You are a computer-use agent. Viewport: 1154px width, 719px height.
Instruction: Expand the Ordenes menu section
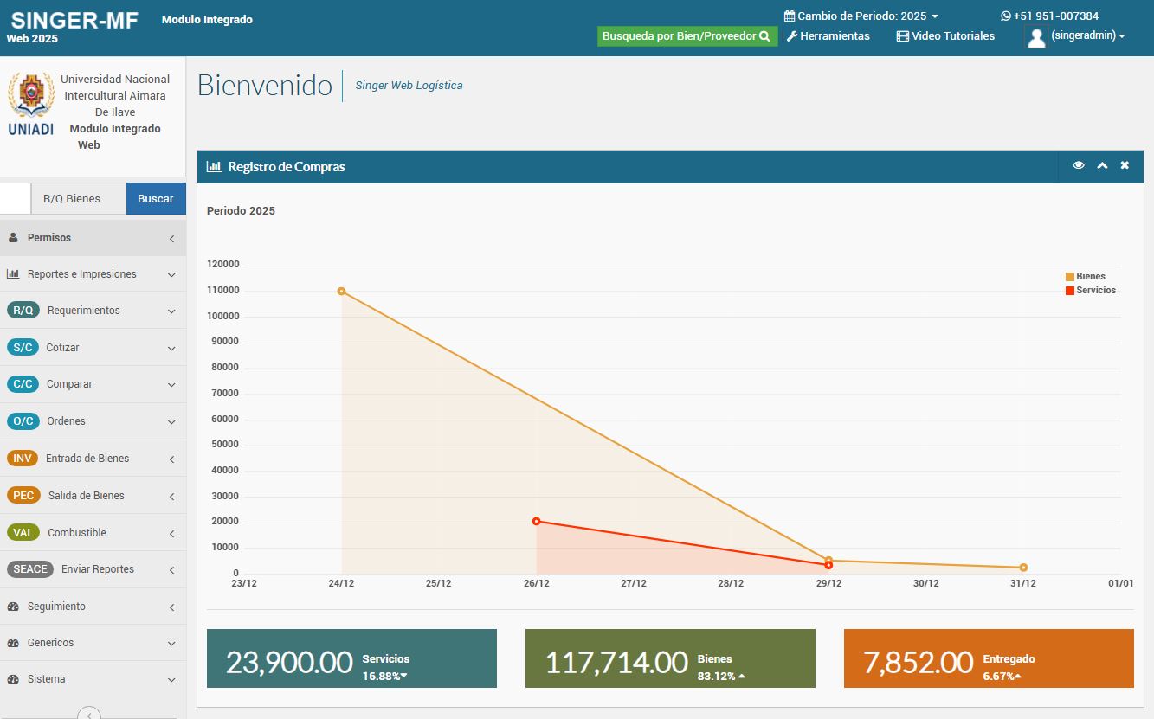pos(93,421)
